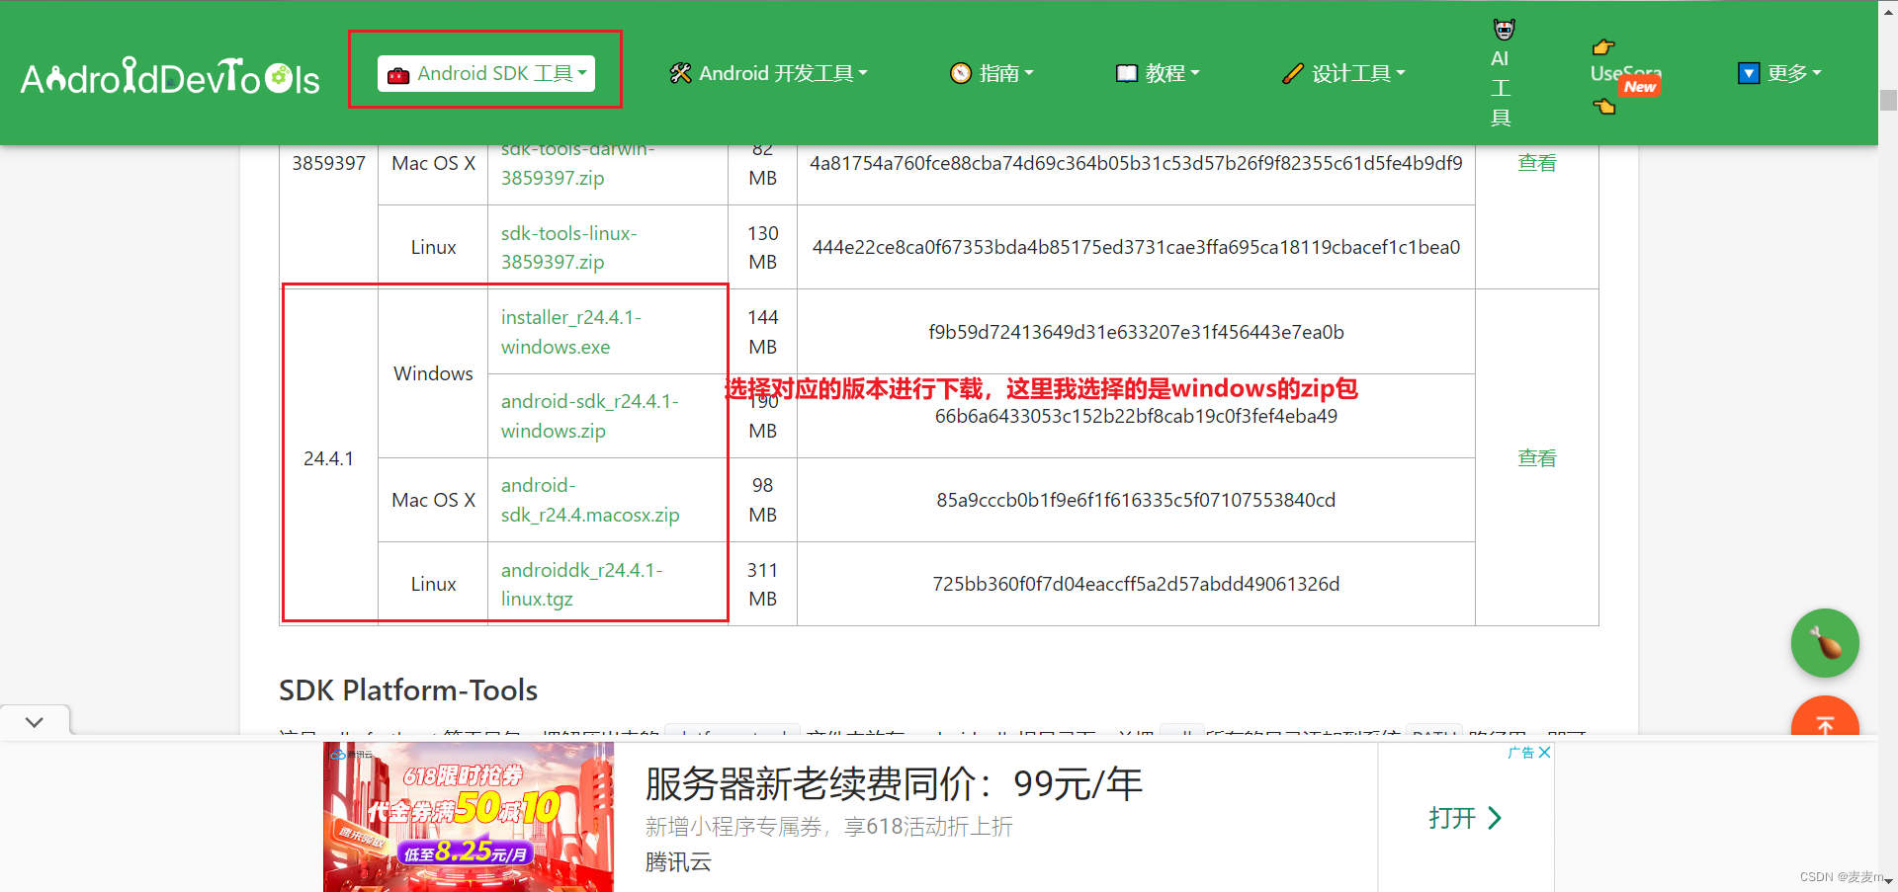
Task: Click the wrench icon beside Android 开发工具
Action: pyautogui.click(x=678, y=72)
